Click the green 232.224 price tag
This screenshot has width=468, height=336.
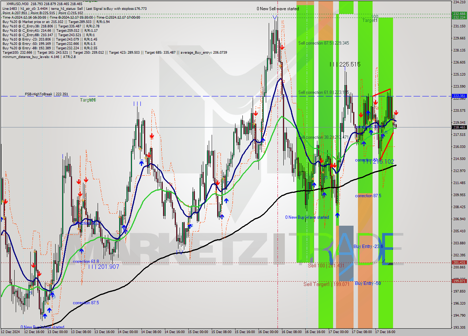459,17
